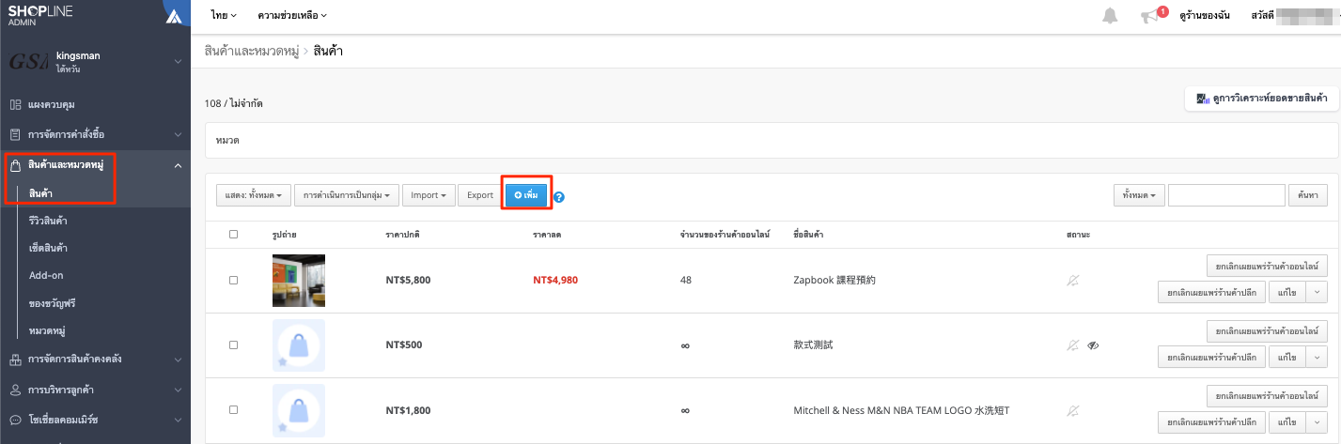Click the order management clipboard icon
The width and height of the screenshot is (1341, 444).
(x=15, y=134)
